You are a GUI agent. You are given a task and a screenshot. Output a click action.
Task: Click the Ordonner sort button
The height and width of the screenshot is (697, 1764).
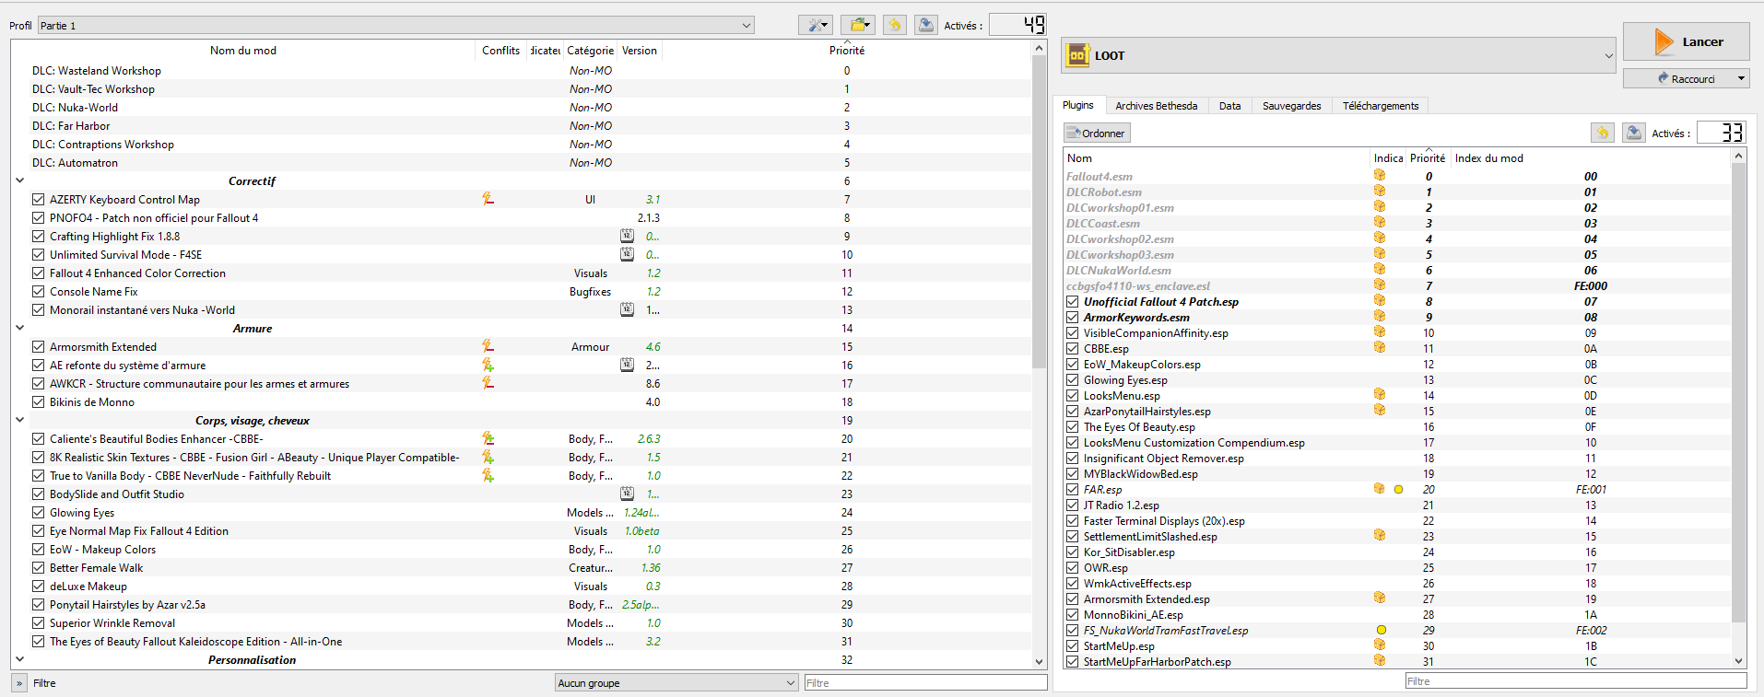[x=1097, y=133]
